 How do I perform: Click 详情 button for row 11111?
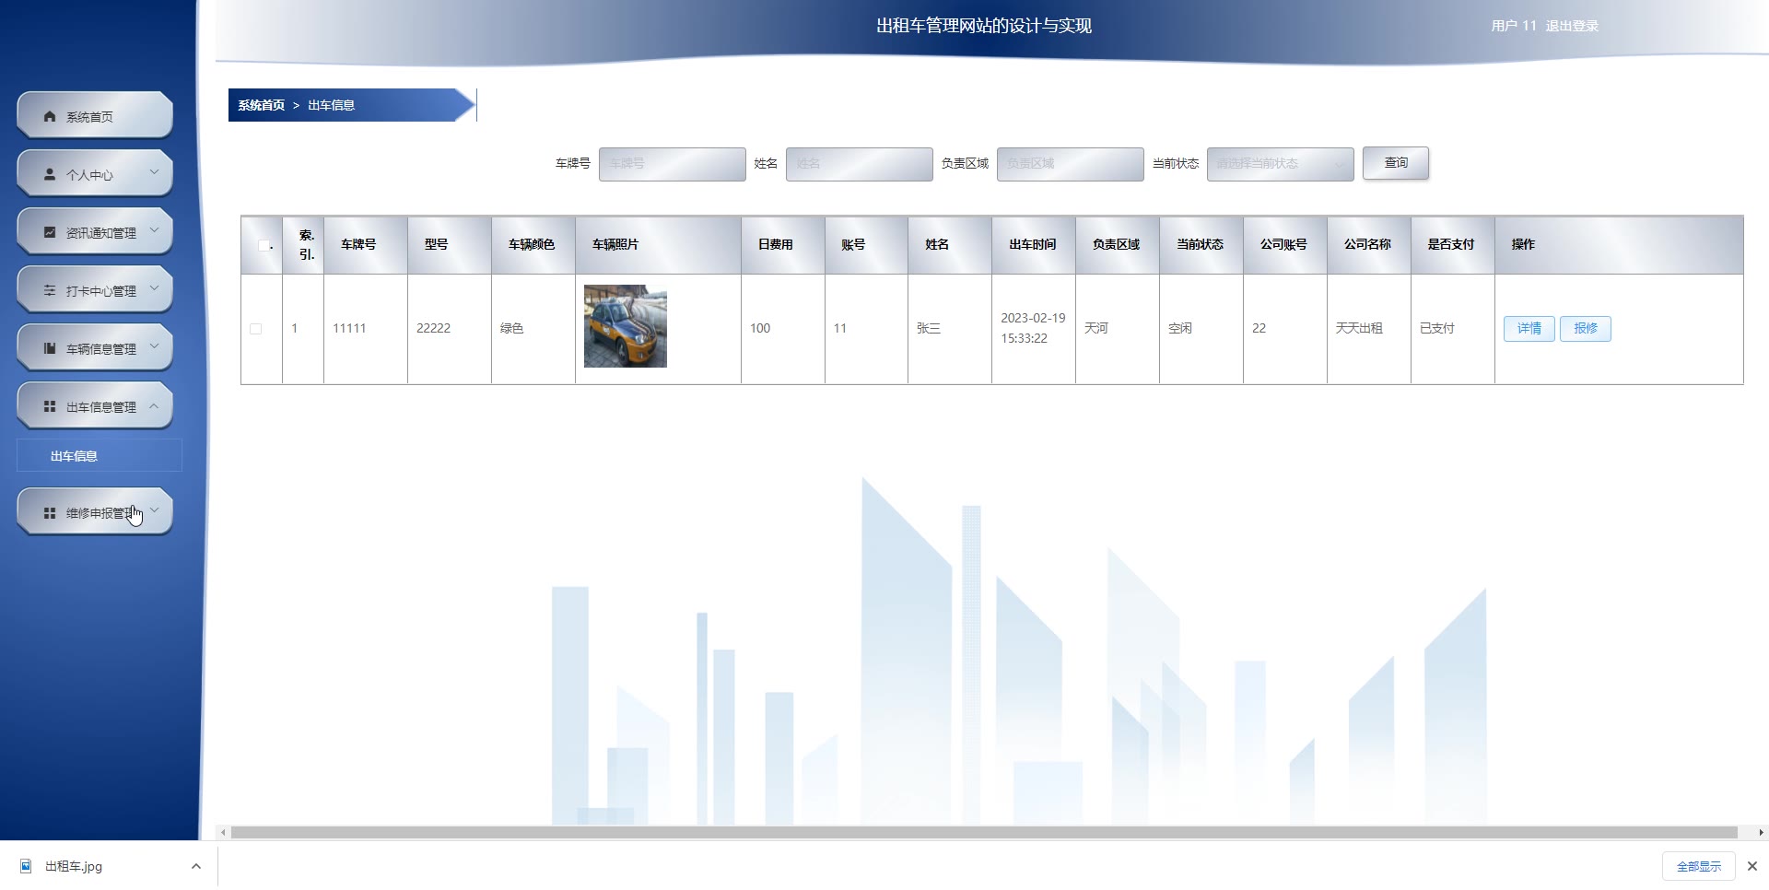tap(1529, 329)
